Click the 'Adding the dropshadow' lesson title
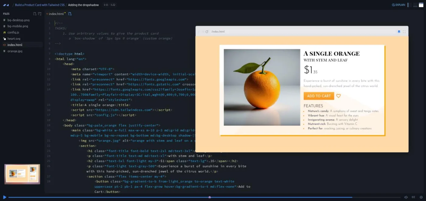The width and height of the screenshot is (426, 201). [x=83, y=5]
